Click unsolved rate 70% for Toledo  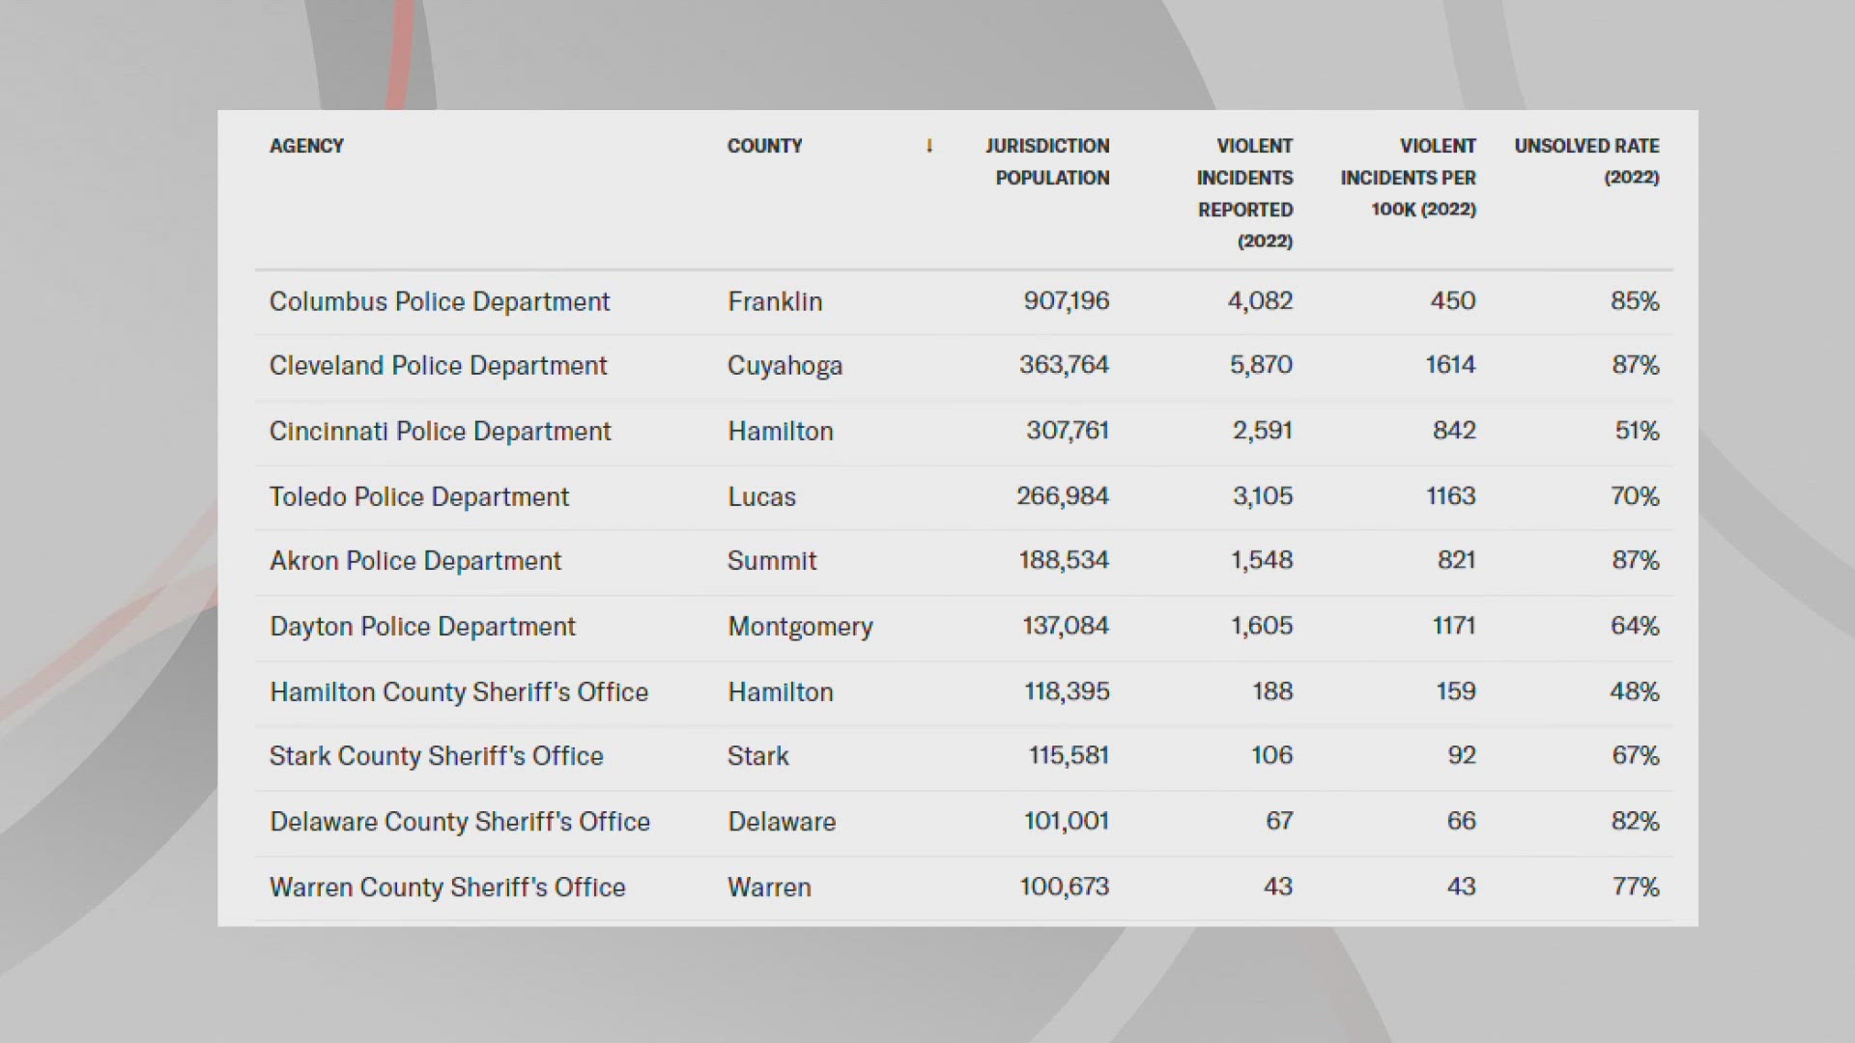click(x=1635, y=496)
